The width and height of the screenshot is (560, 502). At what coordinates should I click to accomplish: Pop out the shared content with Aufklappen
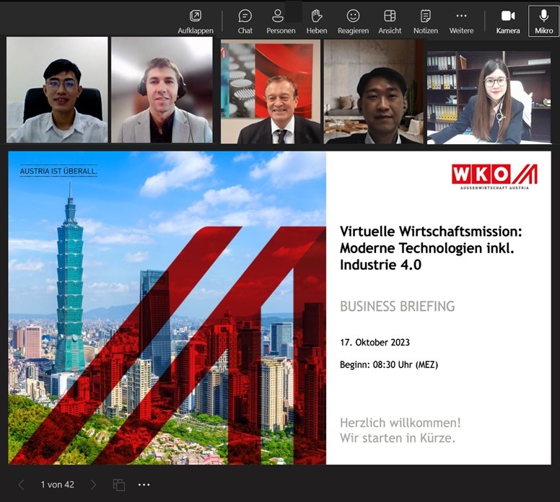click(196, 22)
